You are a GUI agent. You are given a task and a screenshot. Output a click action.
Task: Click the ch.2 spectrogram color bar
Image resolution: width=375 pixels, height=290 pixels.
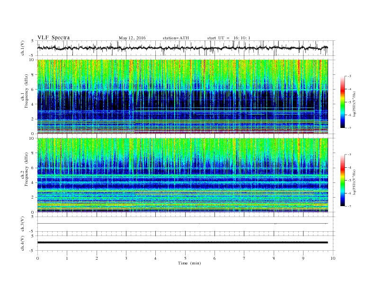342,180
